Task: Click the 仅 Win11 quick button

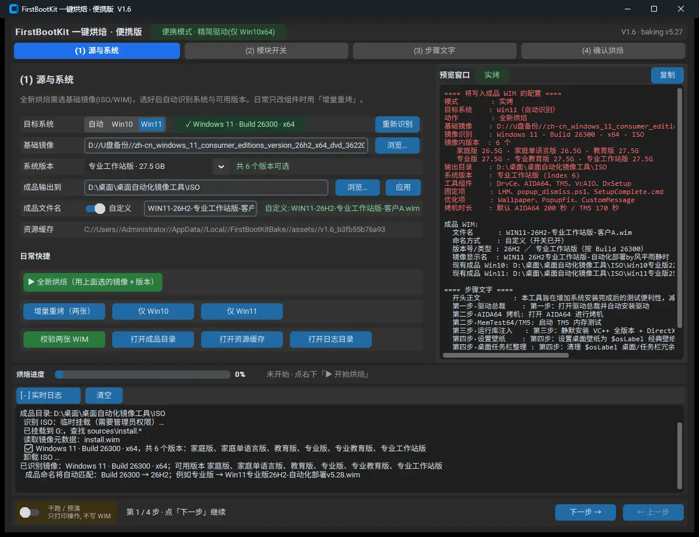Action: tap(241, 311)
